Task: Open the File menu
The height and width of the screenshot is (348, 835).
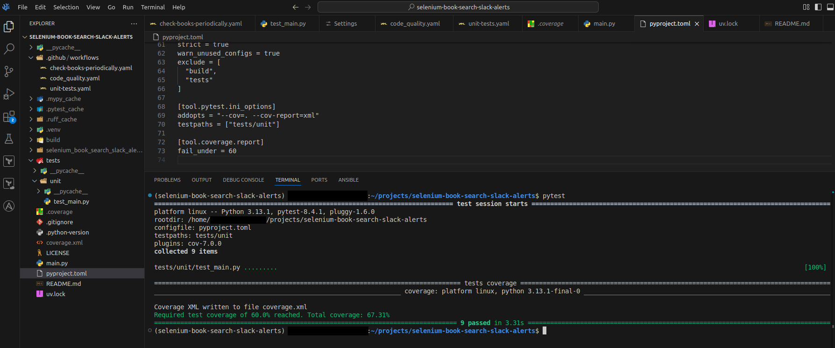Action: pyautogui.click(x=22, y=7)
